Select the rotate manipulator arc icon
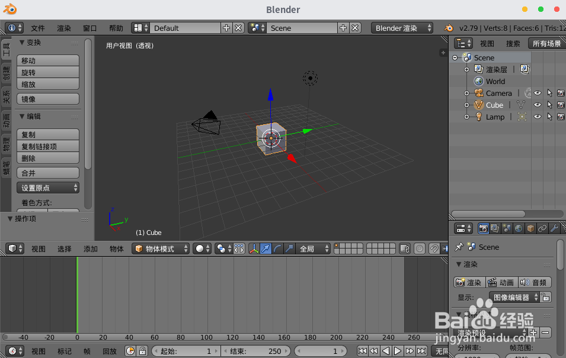The height and width of the screenshot is (358, 566). [277, 249]
